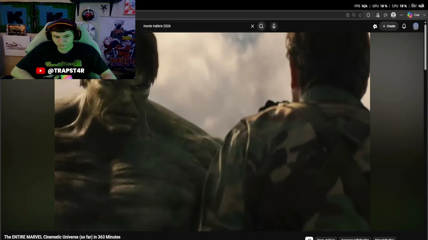The height and width of the screenshot is (240, 428).
Task: Click the Hulk video player to pause
Action: coord(212,132)
